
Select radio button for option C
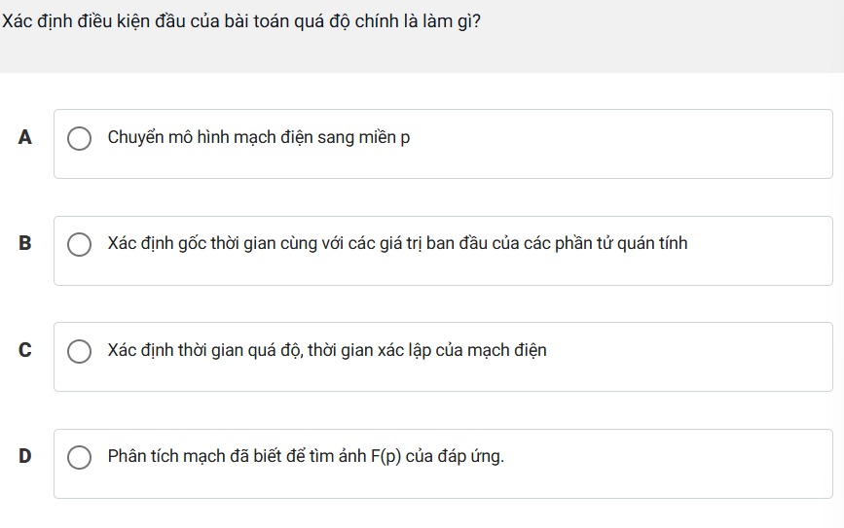click(x=79, y=351)
